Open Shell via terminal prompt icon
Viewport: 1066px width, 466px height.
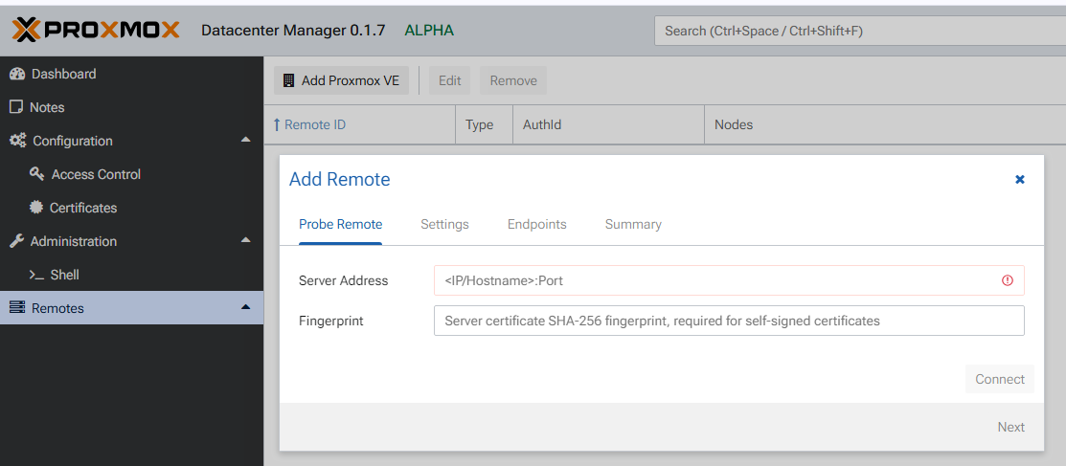coord(36,275)
